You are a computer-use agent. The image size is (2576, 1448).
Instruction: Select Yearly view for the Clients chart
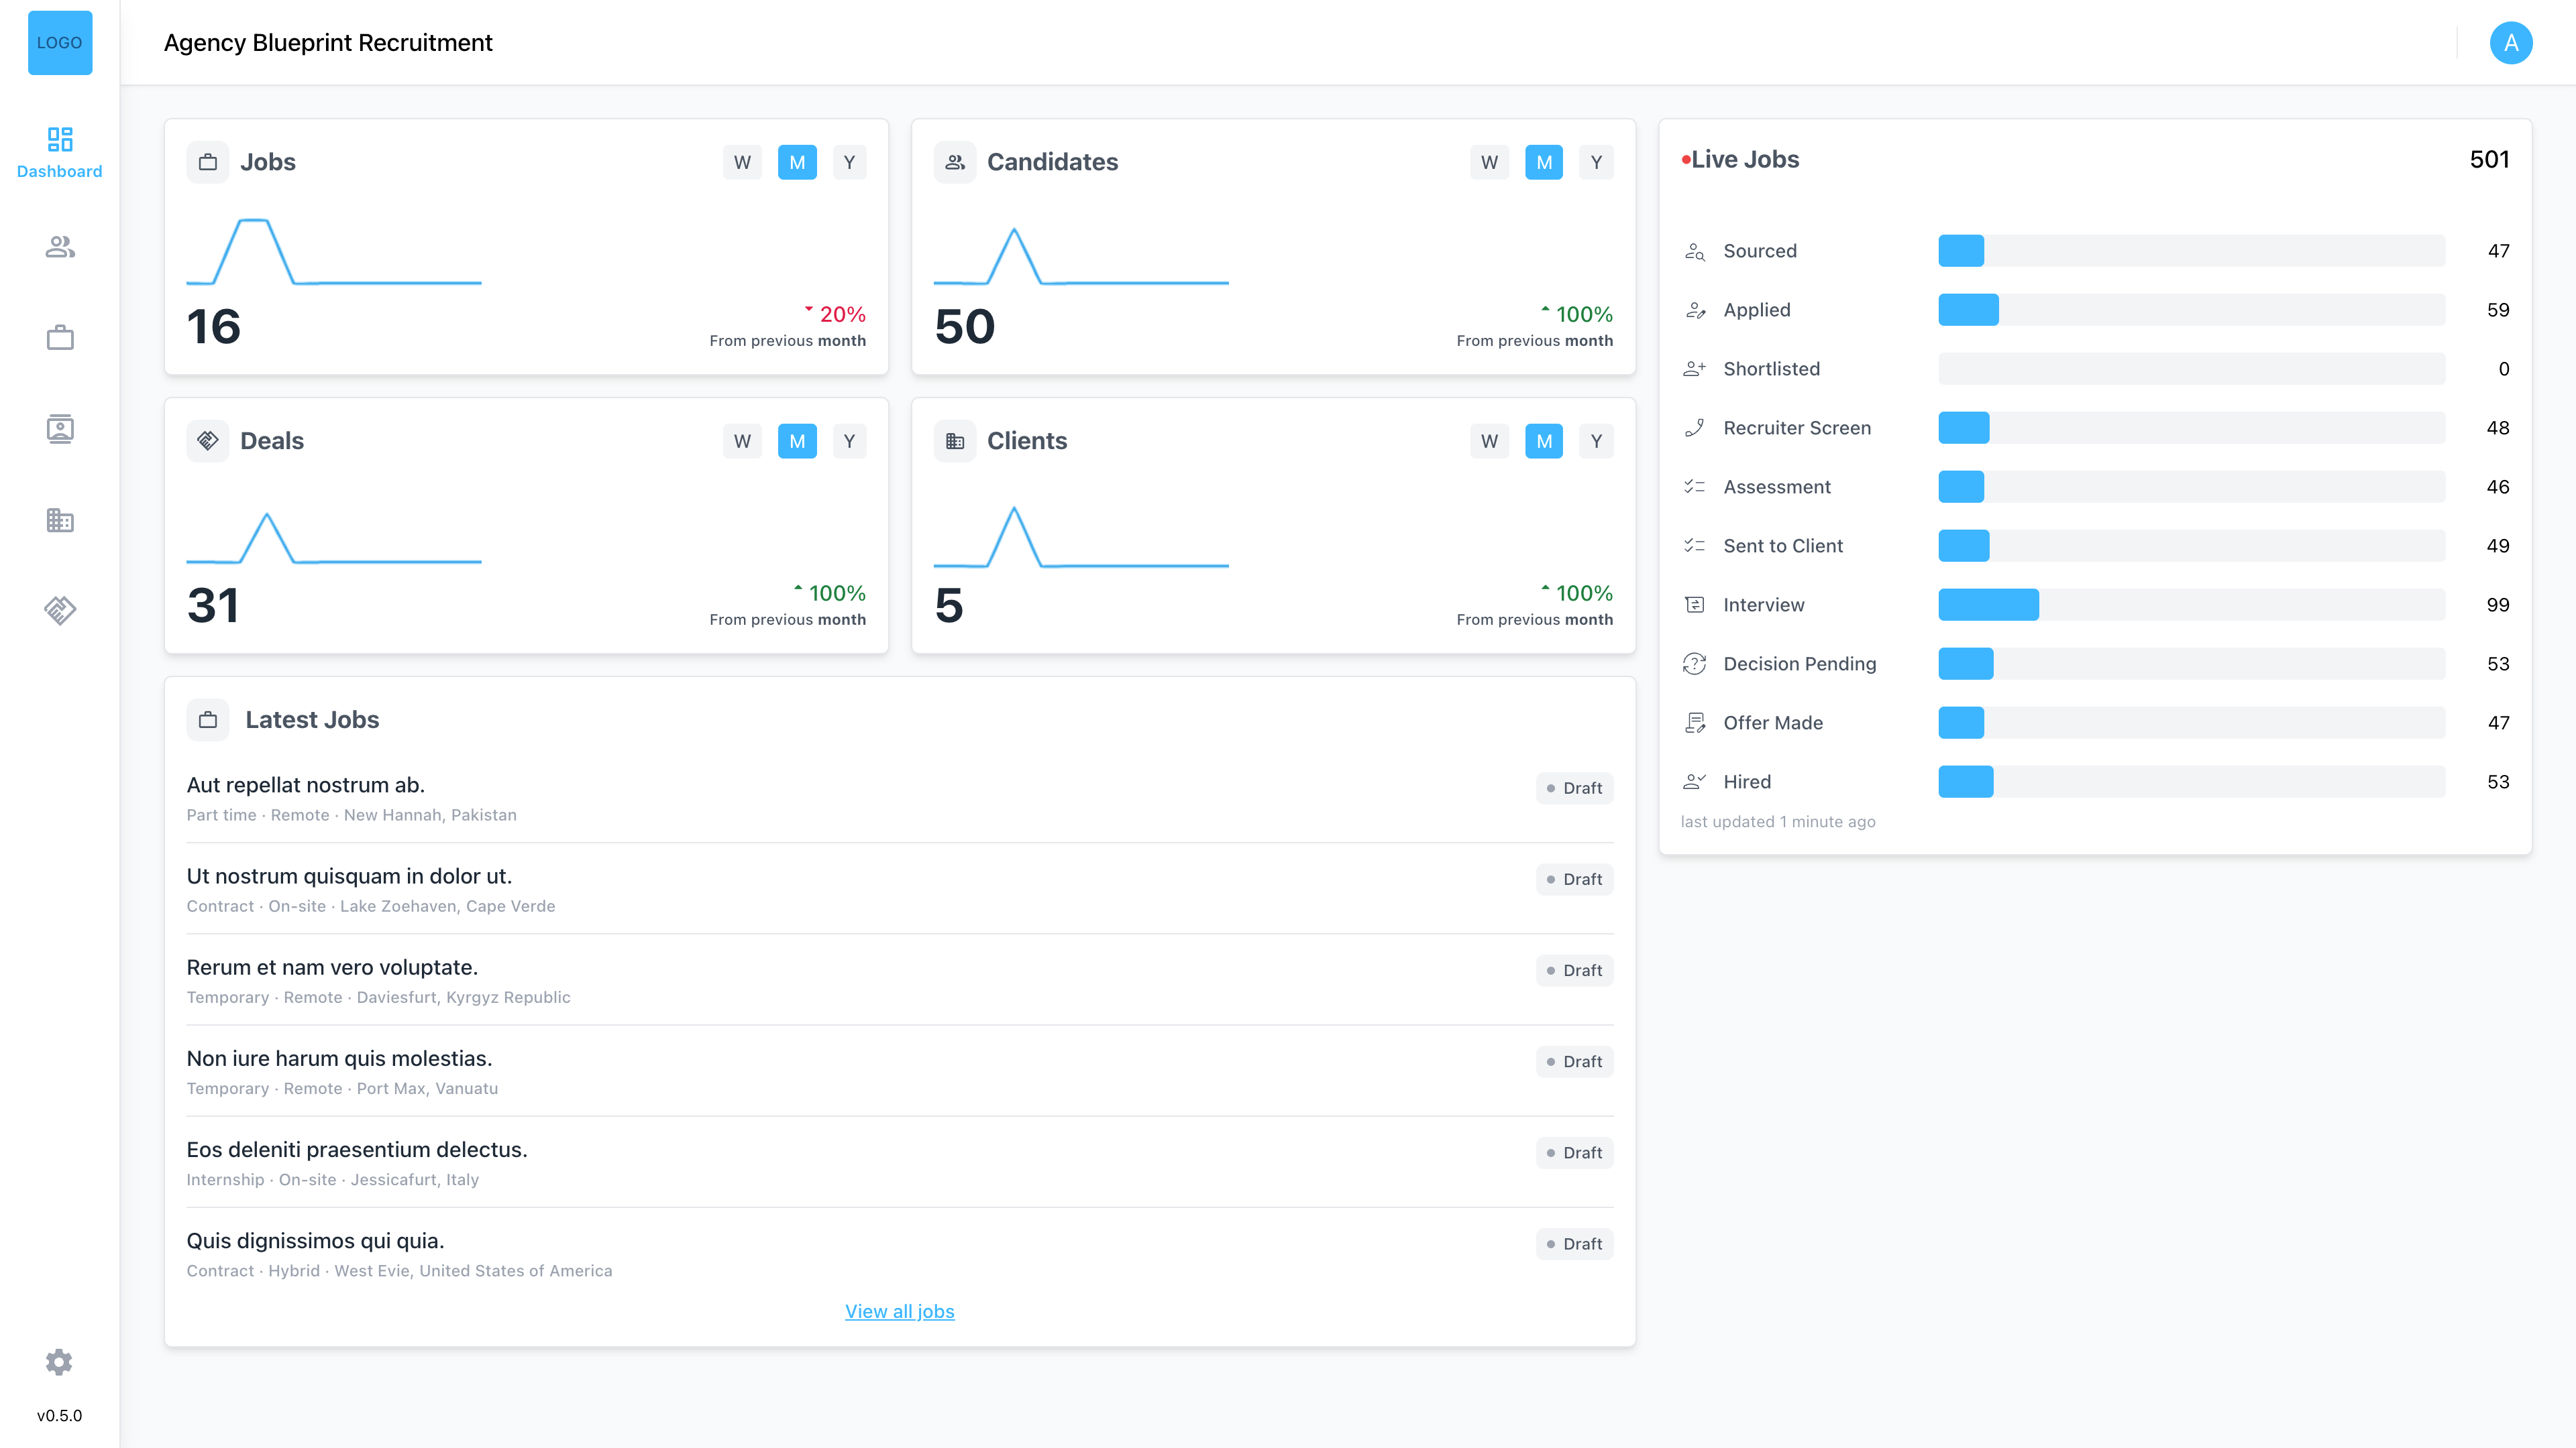click(x=1596, y=440)
